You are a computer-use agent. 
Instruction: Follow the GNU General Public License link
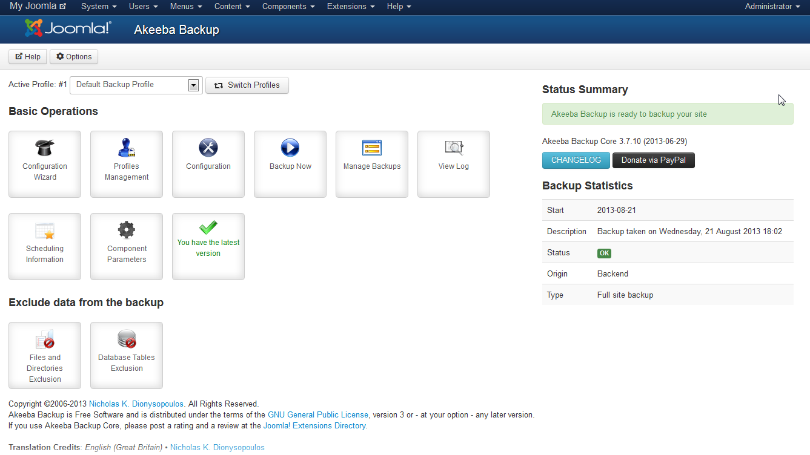tap(318, 415)
